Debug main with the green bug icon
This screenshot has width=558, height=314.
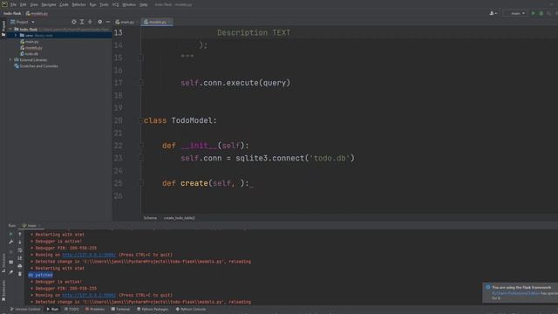pyautogui.click(x=541, y=13)
